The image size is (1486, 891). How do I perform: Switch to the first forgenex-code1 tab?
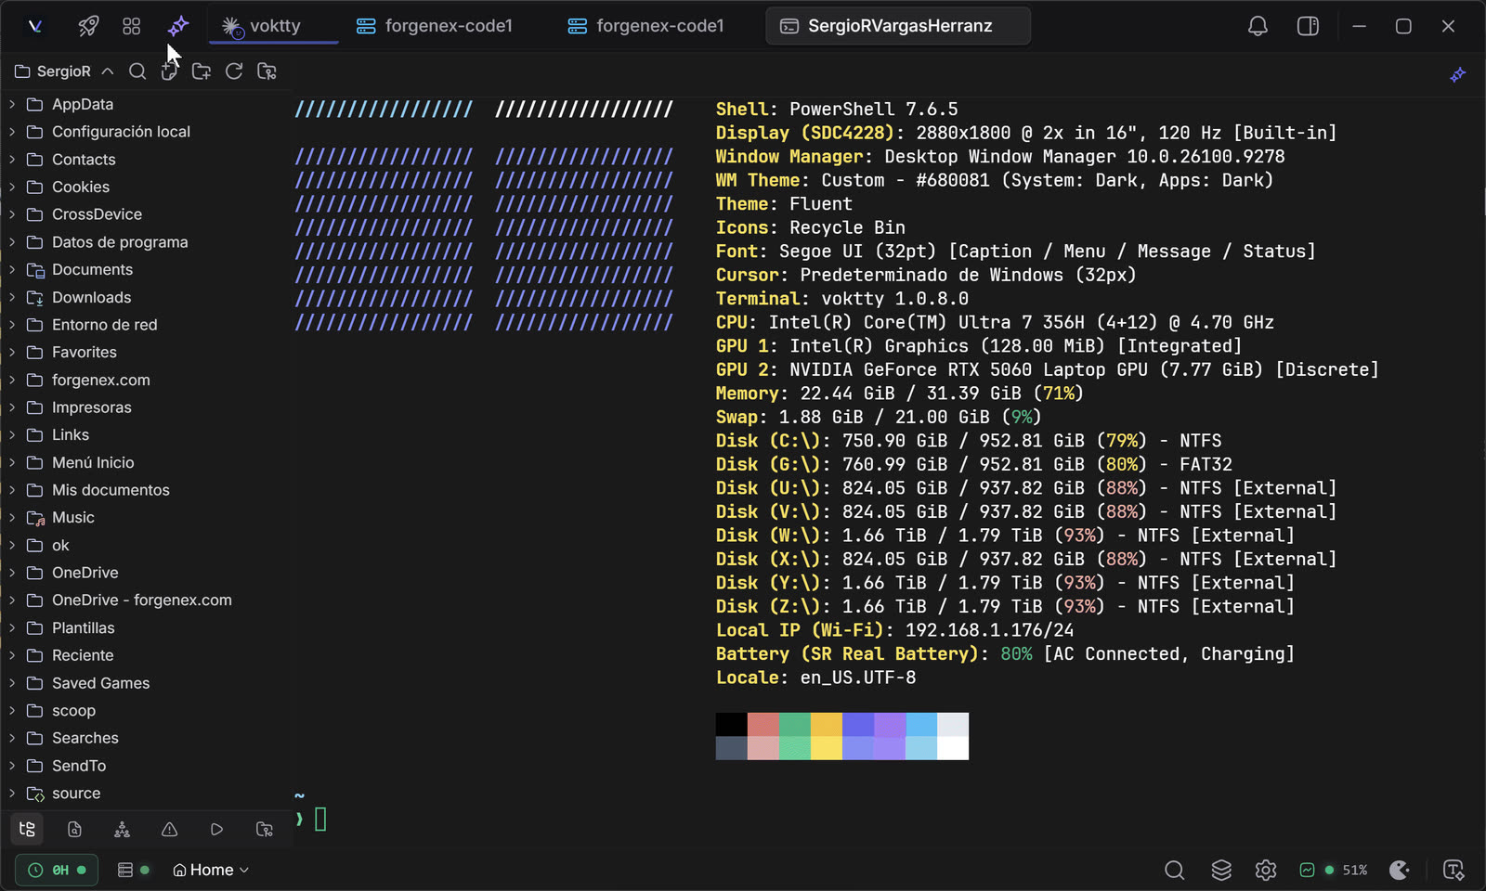(435, 26)
